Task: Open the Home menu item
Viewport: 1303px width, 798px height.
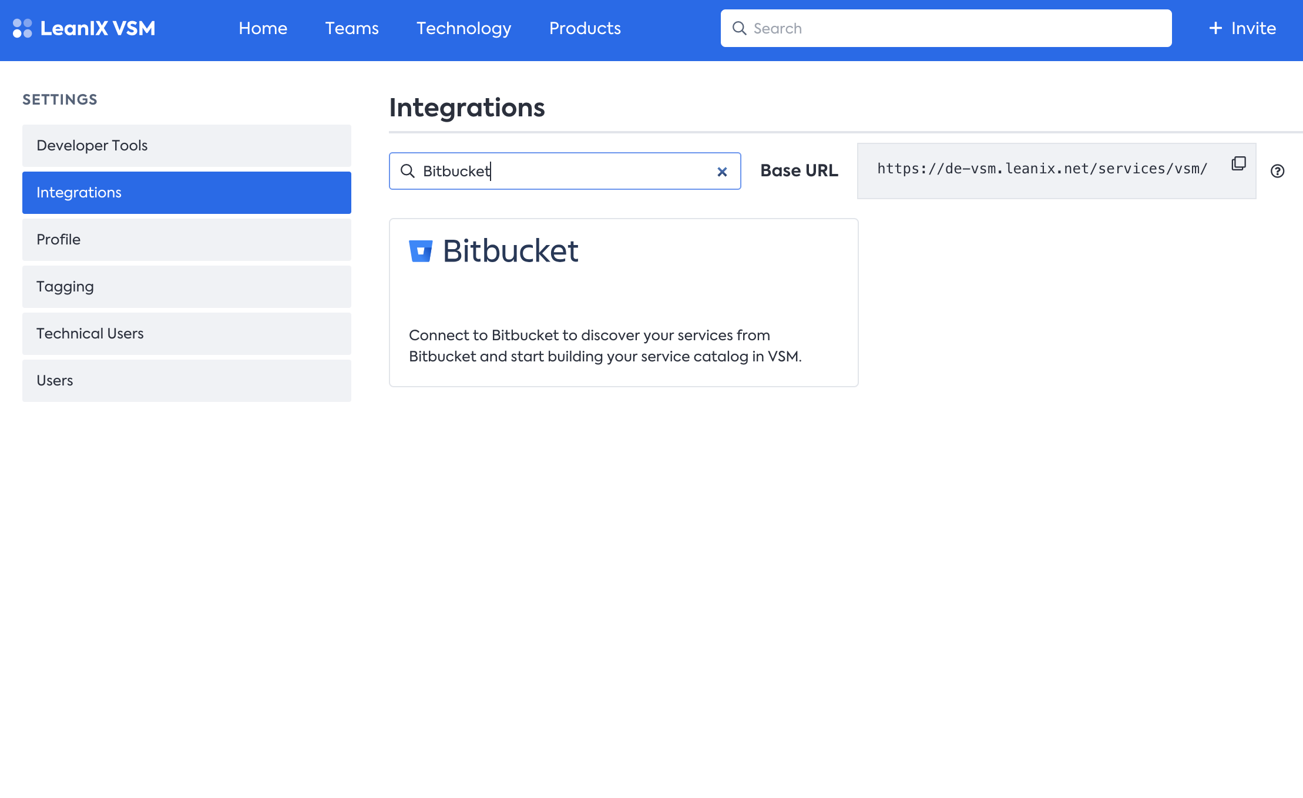Action: pos(263,28)
